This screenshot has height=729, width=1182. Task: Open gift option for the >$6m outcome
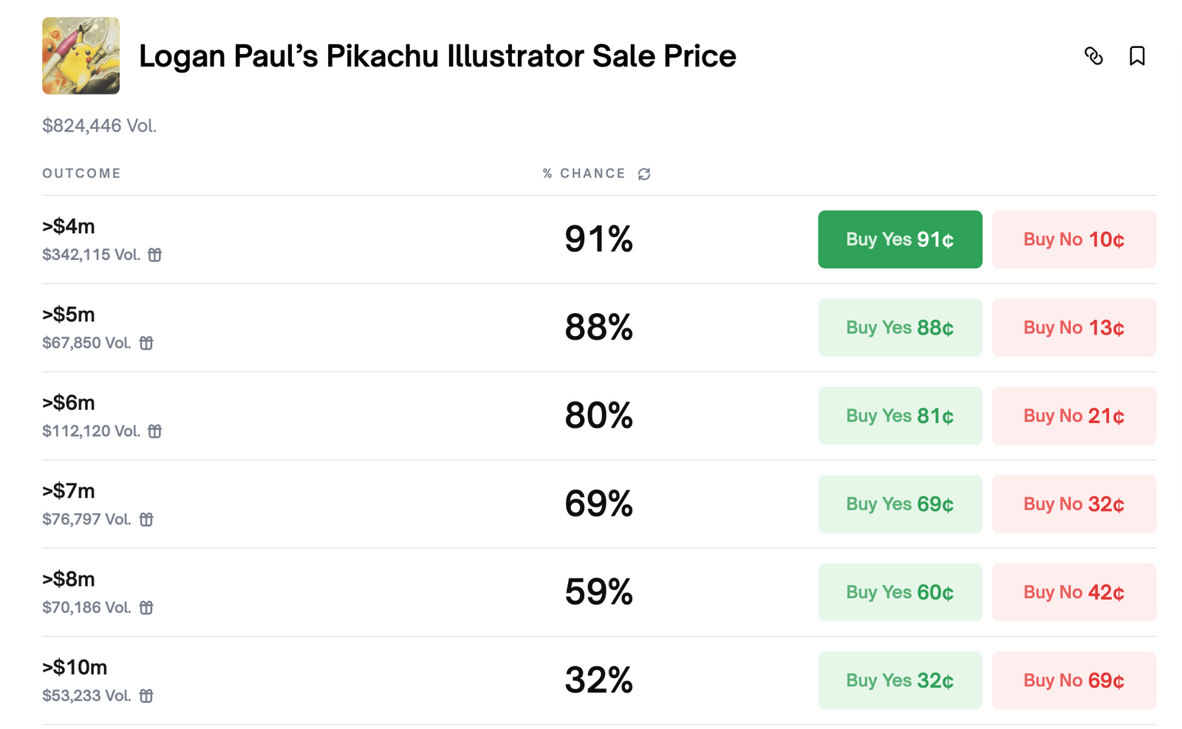(x=156, y=431)
